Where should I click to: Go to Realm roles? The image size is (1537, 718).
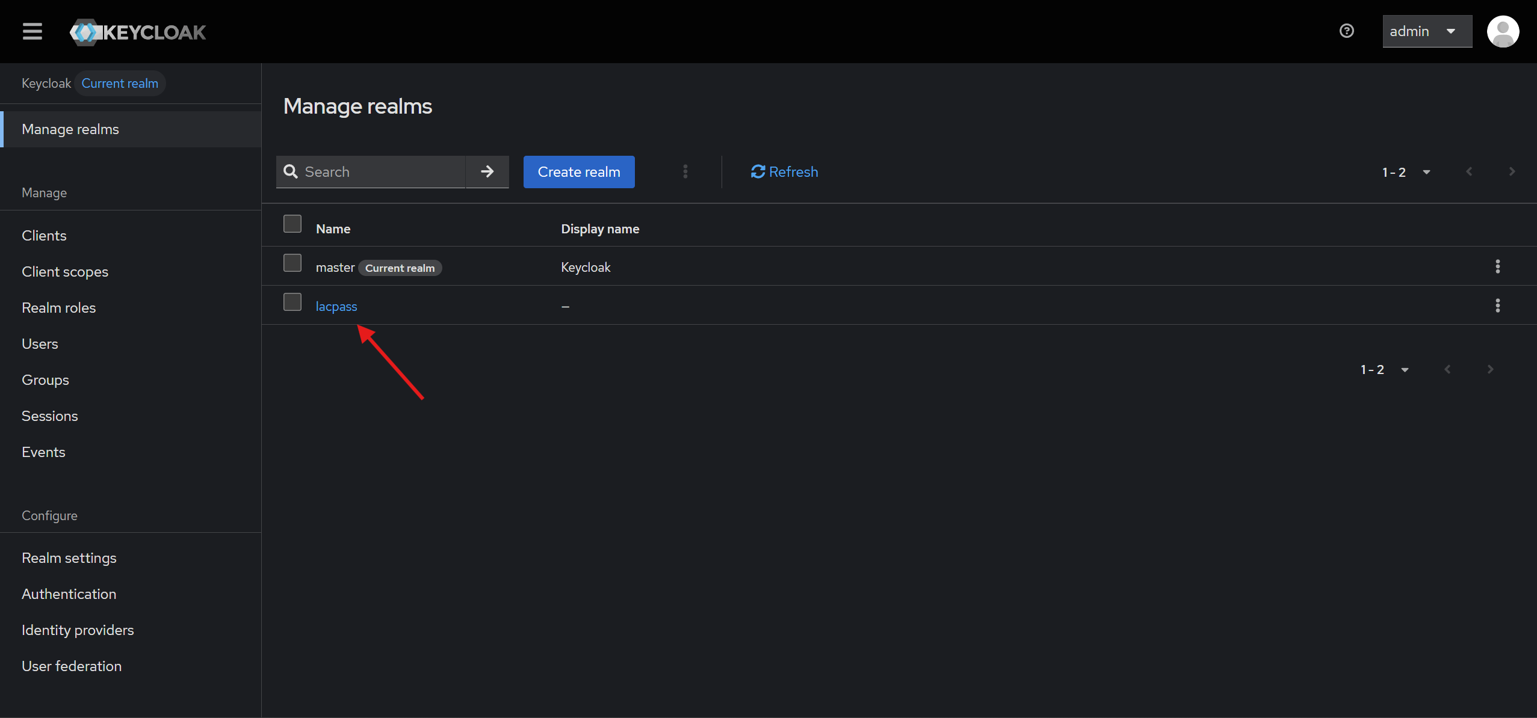click(x=59, y=308)
